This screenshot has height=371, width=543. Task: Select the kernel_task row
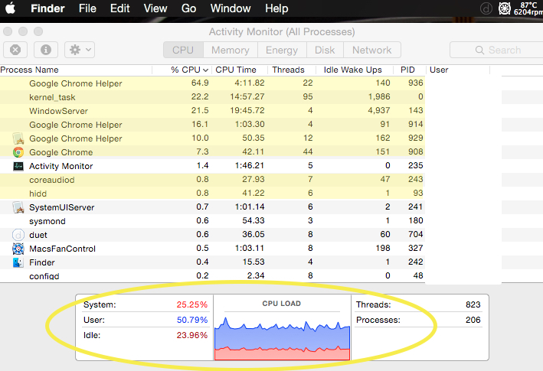click(212, 97)
